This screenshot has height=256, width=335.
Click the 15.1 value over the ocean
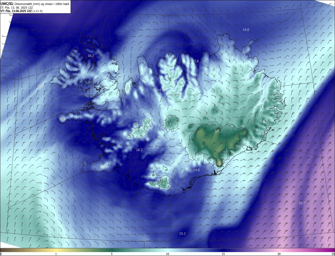coord(182,234)
